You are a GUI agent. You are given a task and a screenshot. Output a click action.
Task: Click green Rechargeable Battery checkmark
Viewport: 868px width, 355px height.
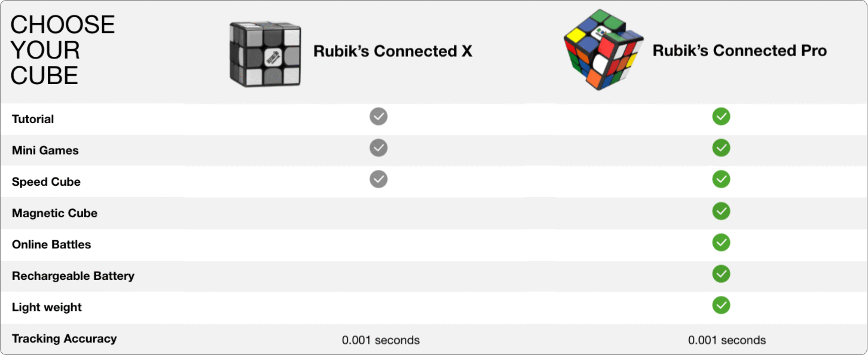coord(721,274)
